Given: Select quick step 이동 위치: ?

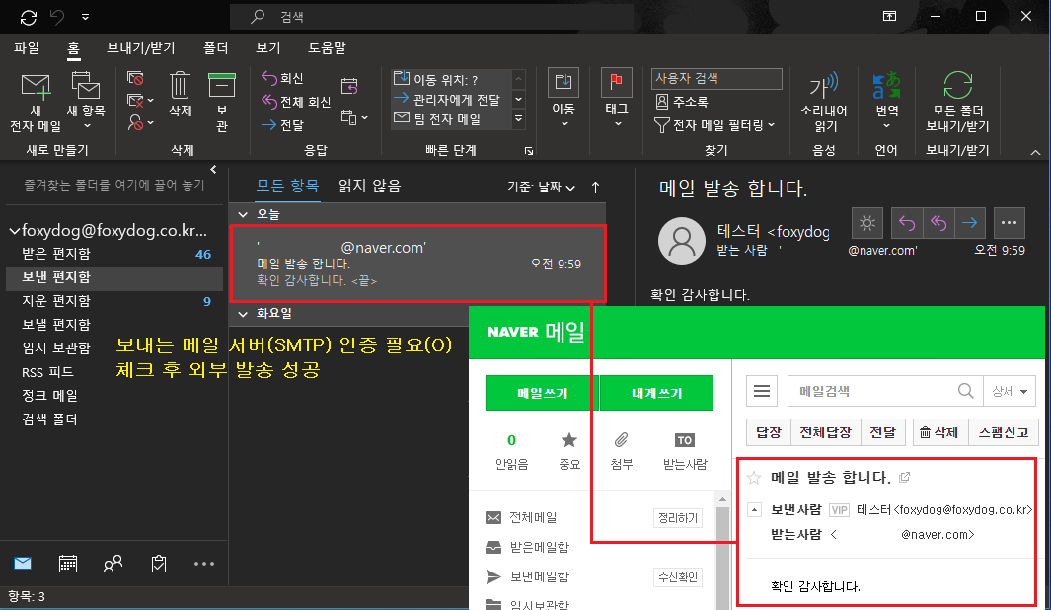Looking at the screenshot, I should tap(451, 79).
